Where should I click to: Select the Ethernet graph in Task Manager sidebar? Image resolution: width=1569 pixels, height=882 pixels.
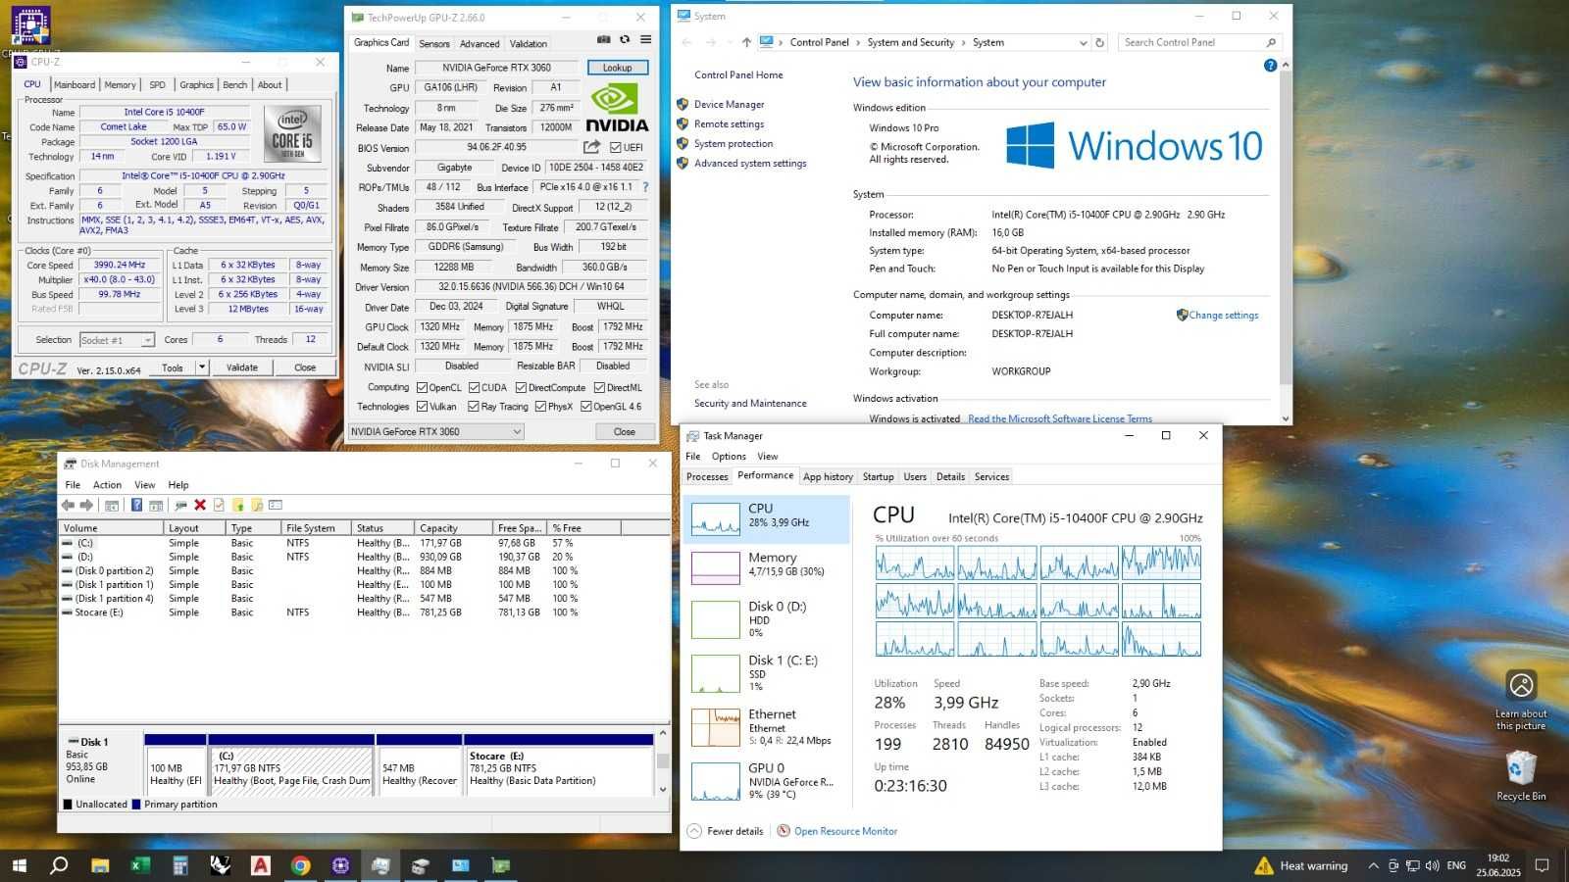pyautogui.click(x=766, y=728)
